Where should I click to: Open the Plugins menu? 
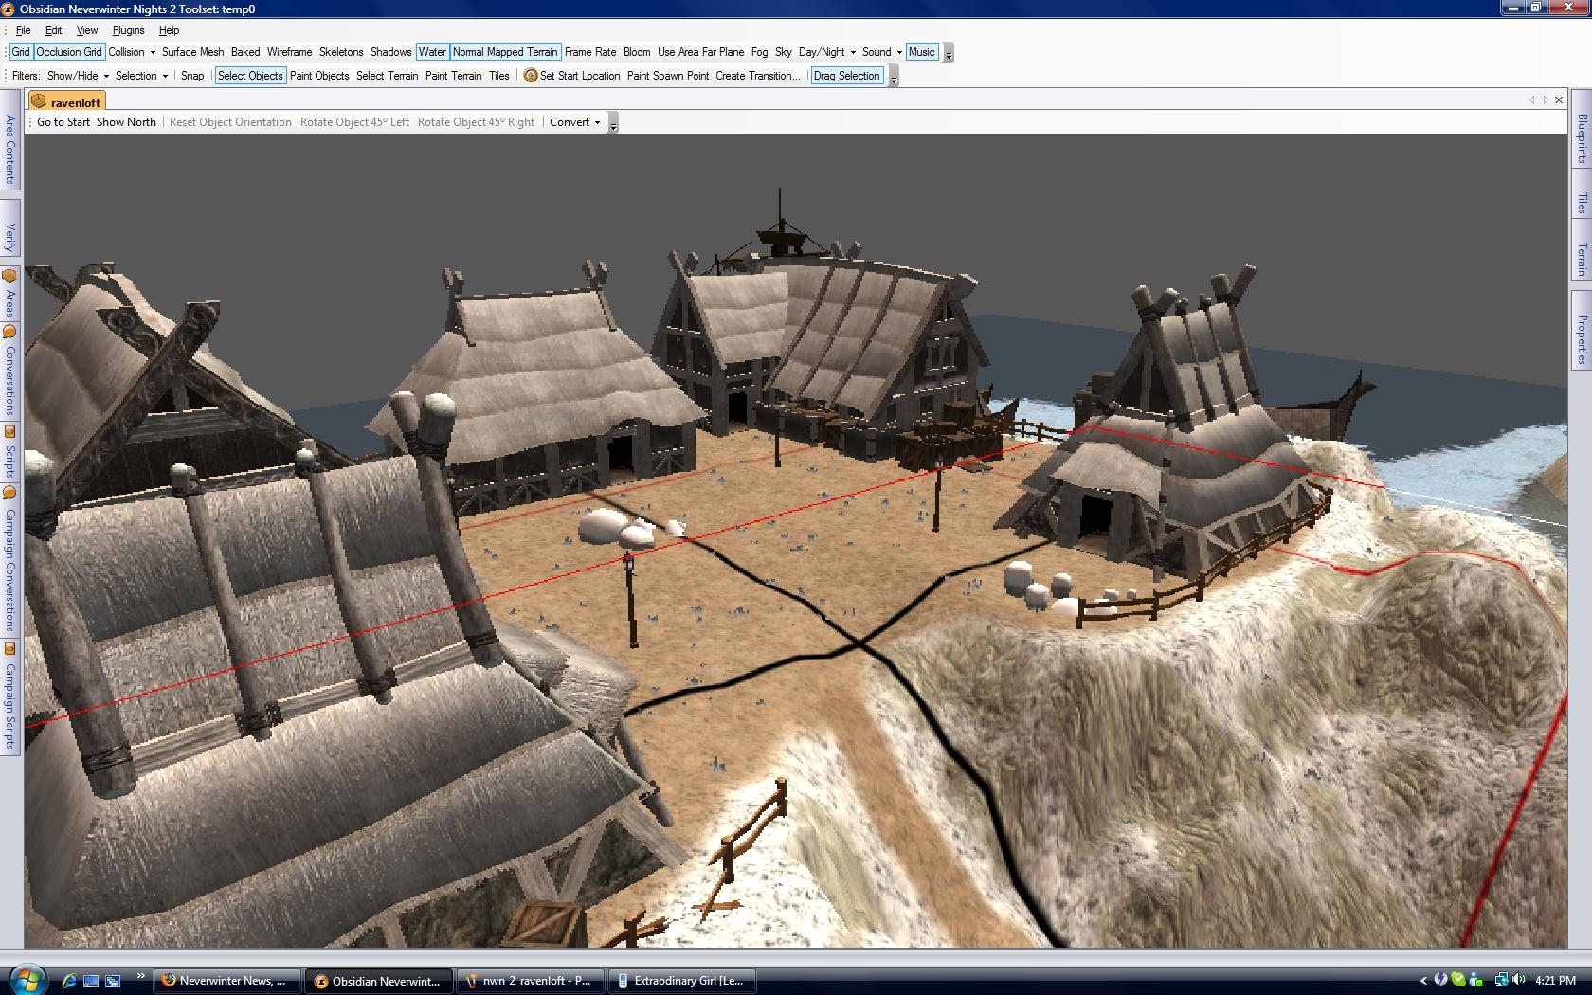point(128,30)
